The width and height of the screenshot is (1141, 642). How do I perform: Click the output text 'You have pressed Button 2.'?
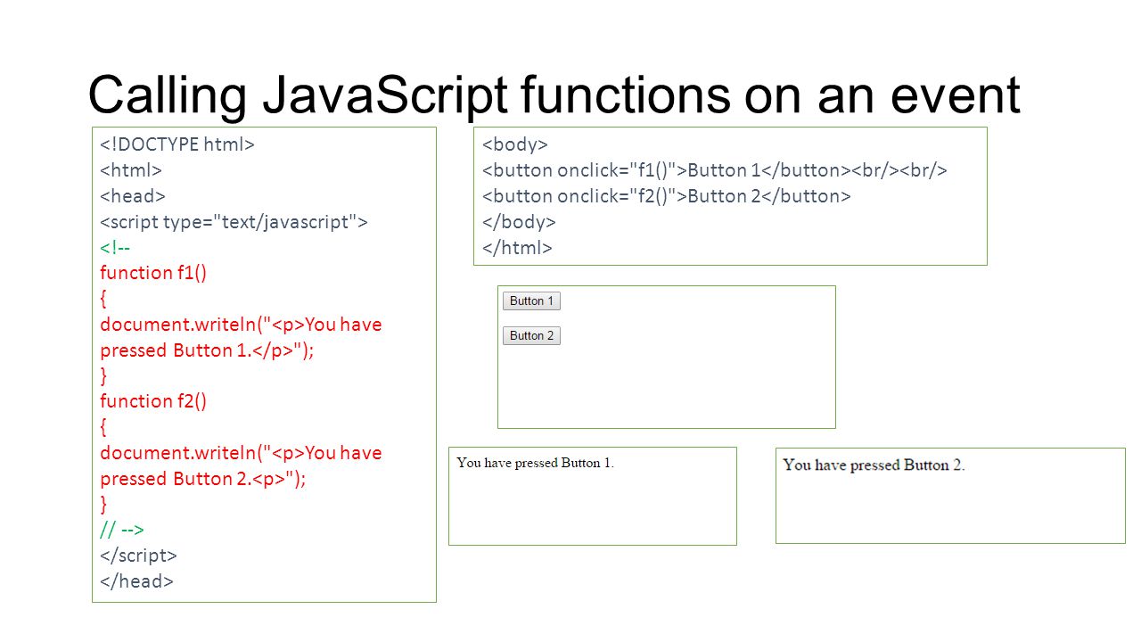pos(874,465)
